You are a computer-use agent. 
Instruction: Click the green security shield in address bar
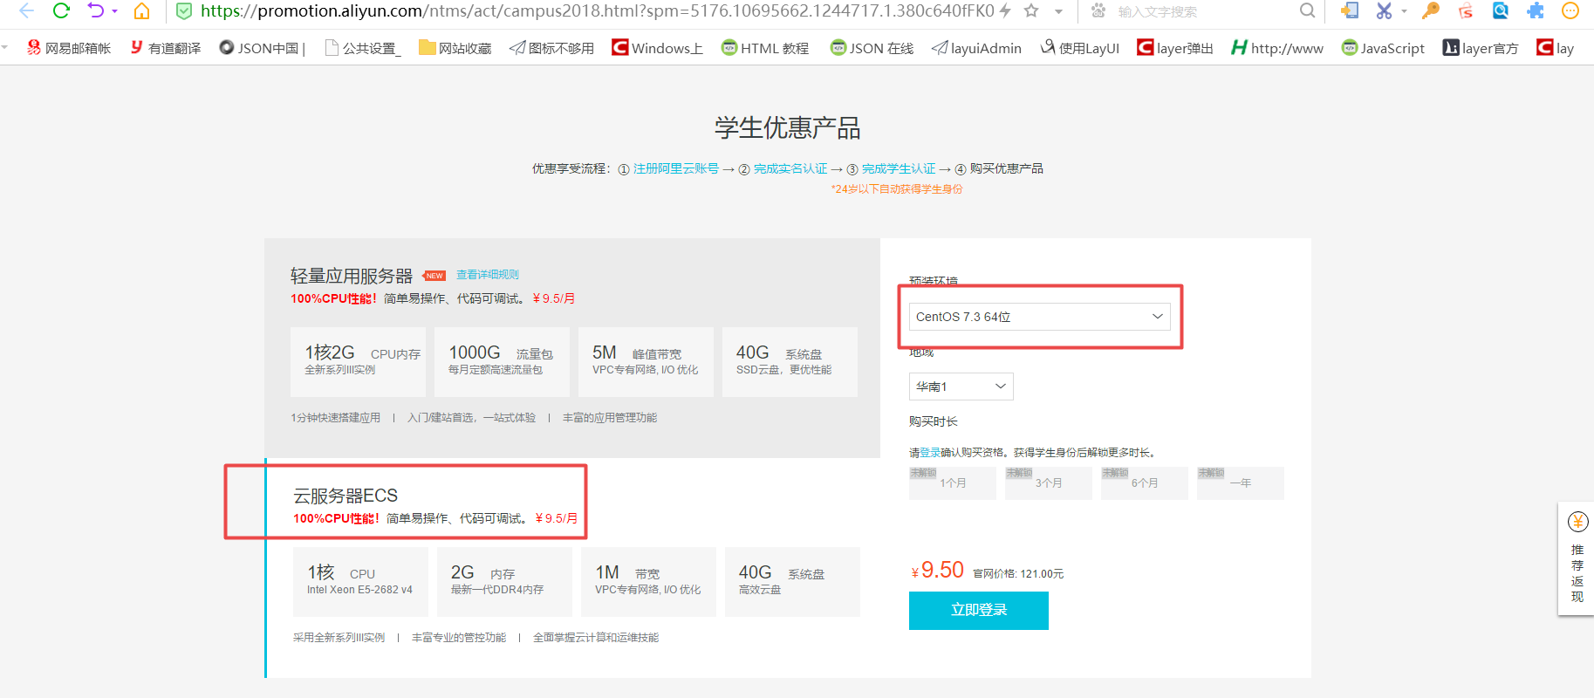tap(184, 11)
